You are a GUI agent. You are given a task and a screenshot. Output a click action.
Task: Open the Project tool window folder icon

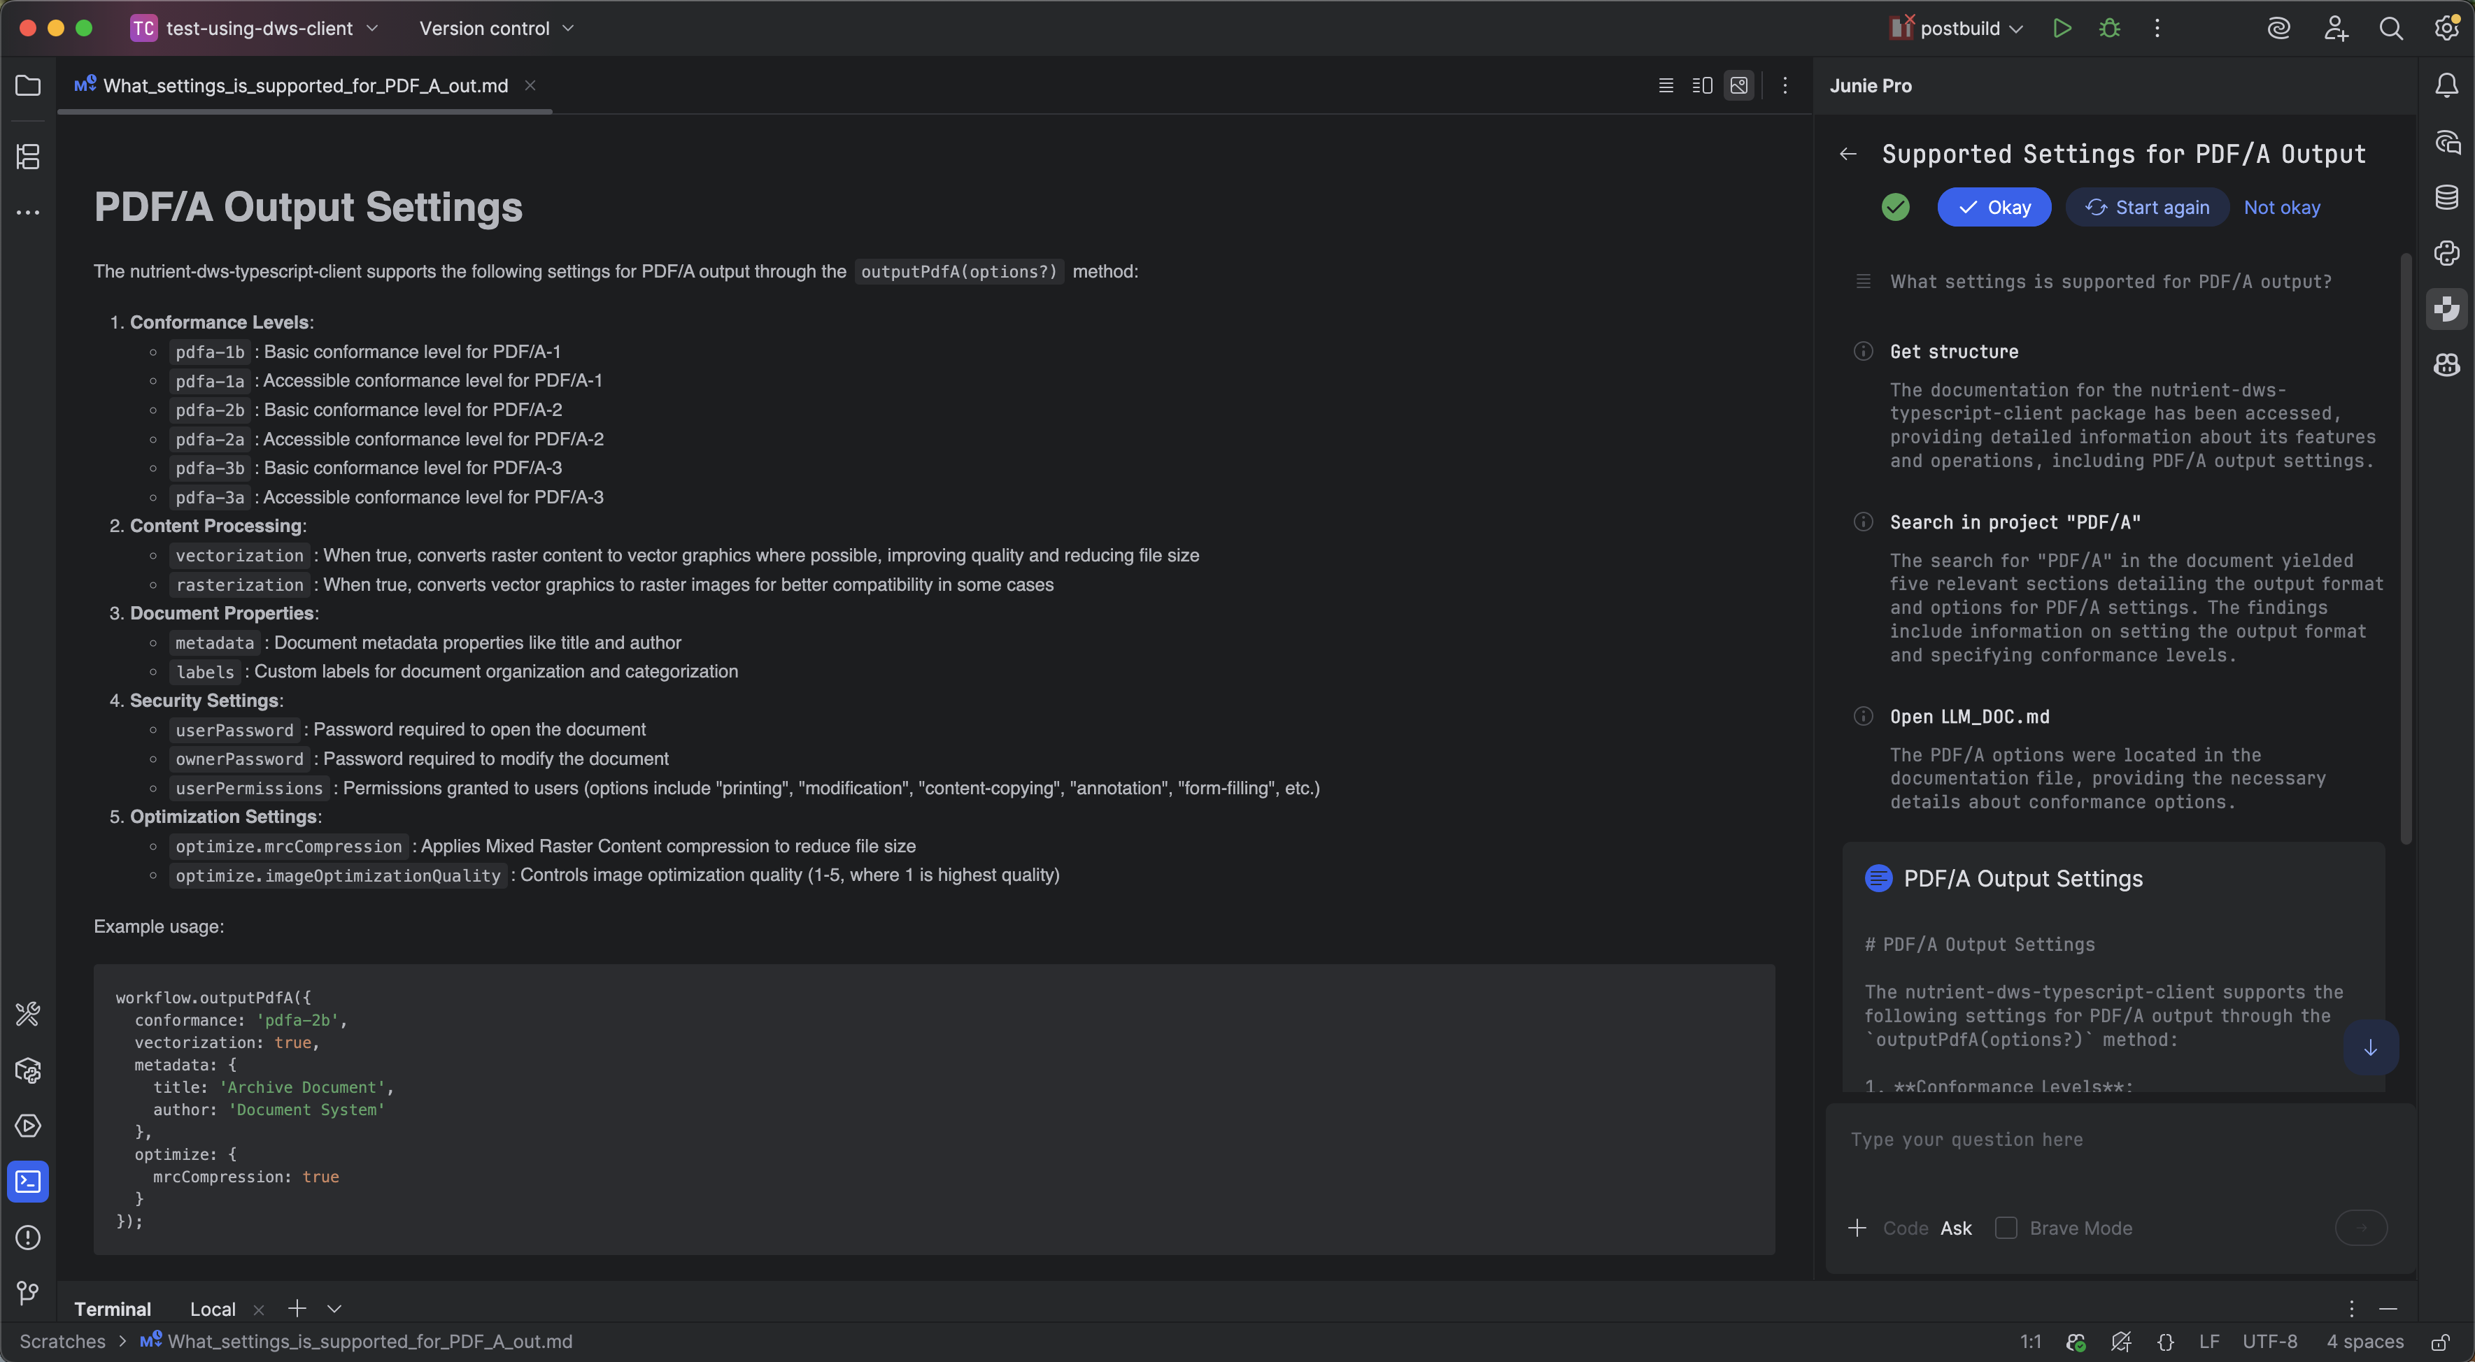coord(28,85)
